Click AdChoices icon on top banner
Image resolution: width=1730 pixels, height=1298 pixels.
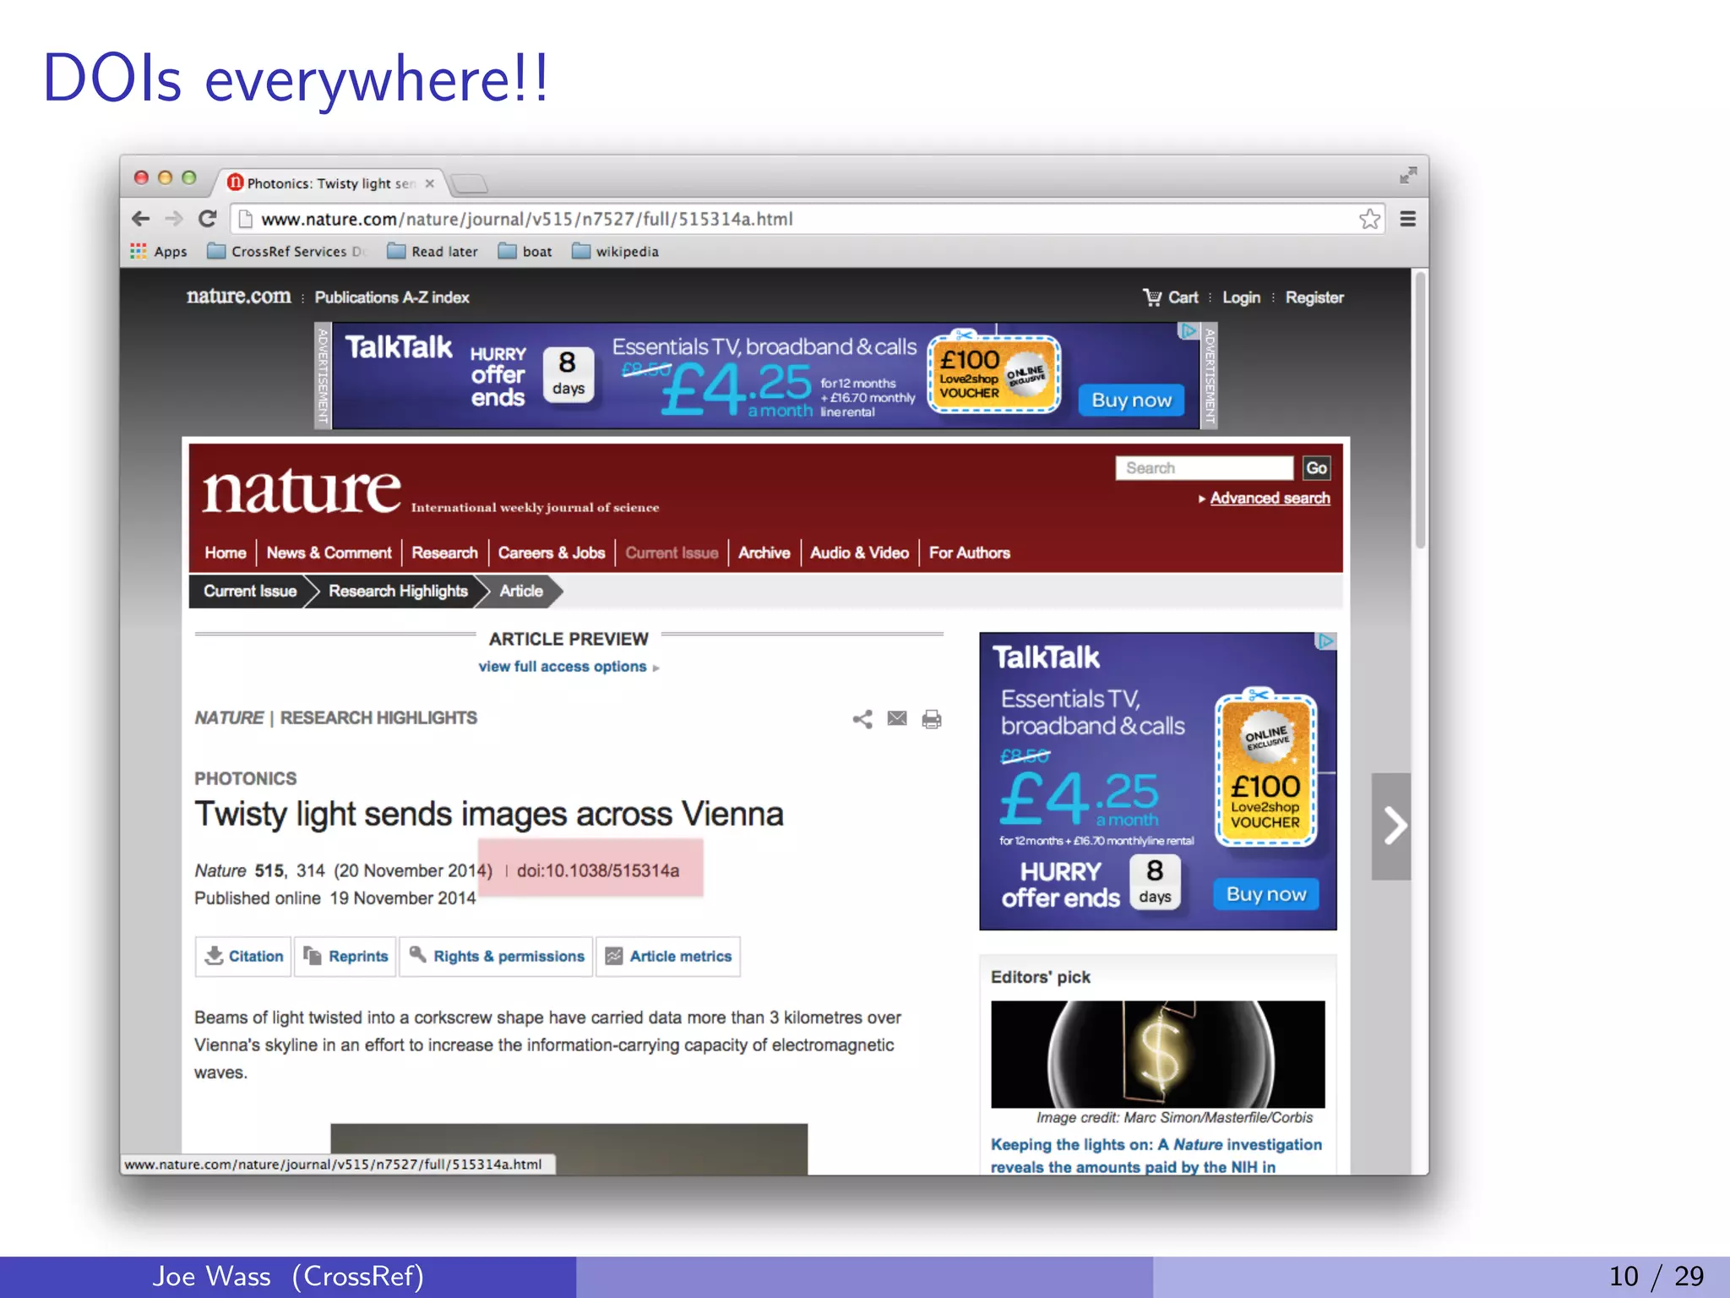pos(1189,330)
